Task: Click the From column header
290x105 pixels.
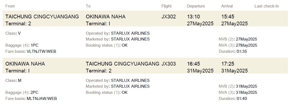Action: click(x=10, y=6)
